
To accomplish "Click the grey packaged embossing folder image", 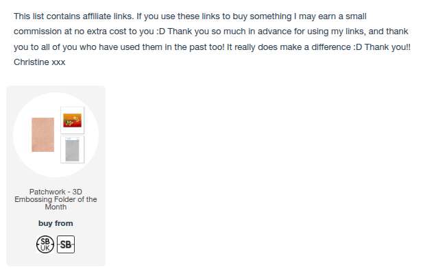I will 72,149.
